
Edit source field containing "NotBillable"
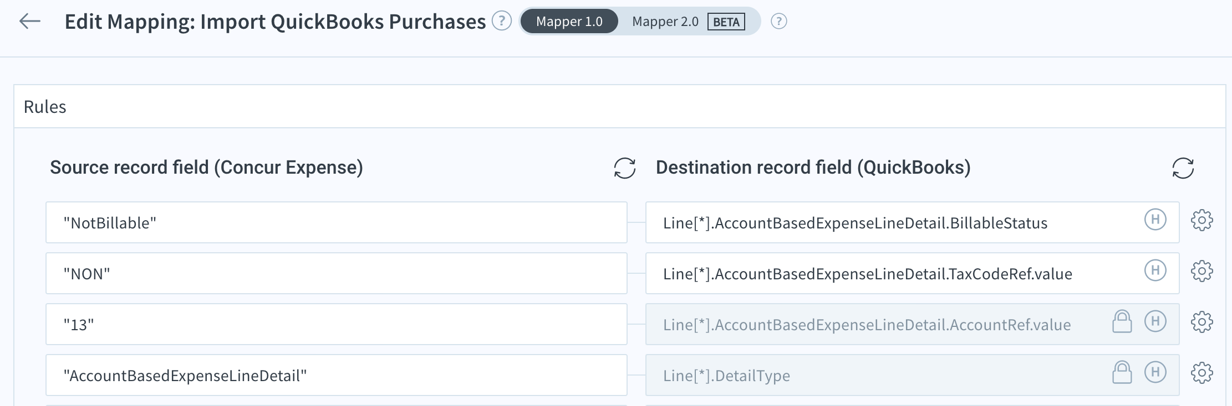tap(337, 222)
